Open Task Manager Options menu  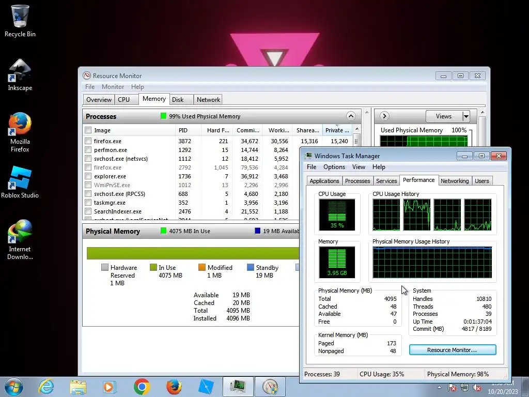[x=334, y=167]
